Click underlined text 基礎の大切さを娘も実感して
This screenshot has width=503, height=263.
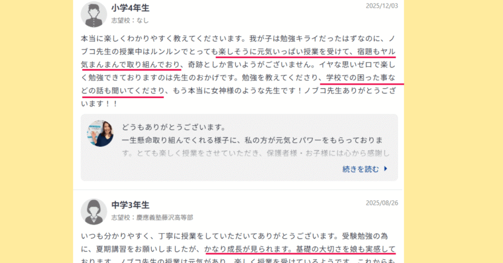pos(345,249)
